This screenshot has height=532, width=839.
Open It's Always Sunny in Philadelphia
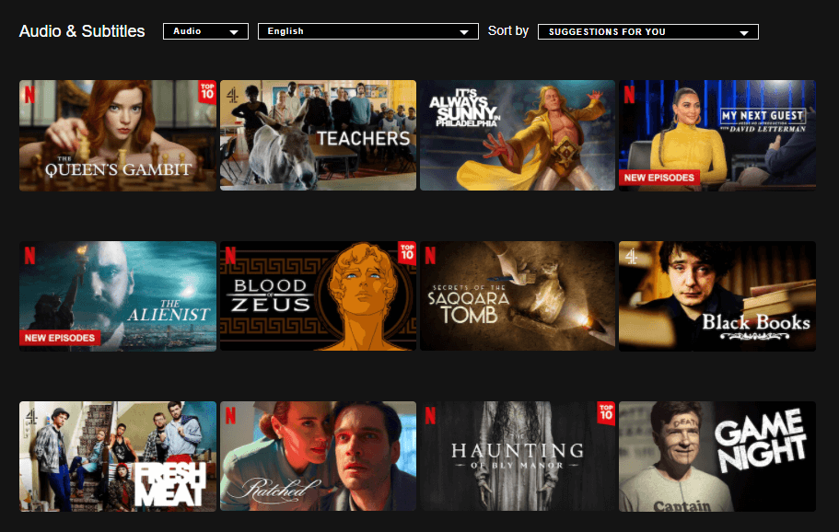518,135
